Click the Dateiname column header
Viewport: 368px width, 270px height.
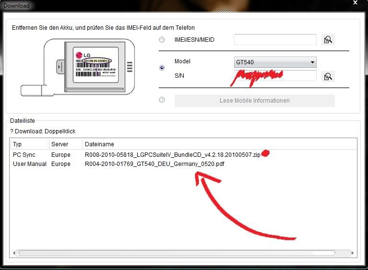click(220, 144)
